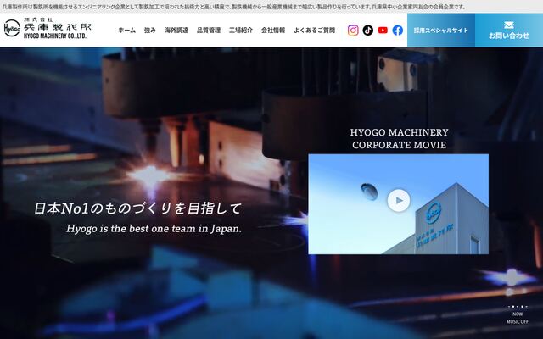
Task: Play the corporate movie
Action: (399, 200)
